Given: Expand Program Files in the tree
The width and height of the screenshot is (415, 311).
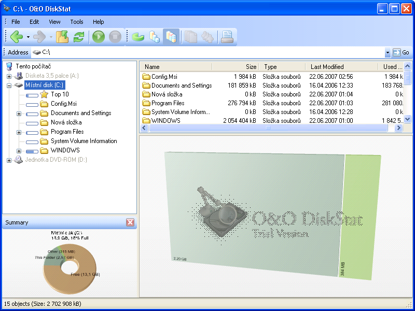Looking at the screenshot, I should 19,132.
